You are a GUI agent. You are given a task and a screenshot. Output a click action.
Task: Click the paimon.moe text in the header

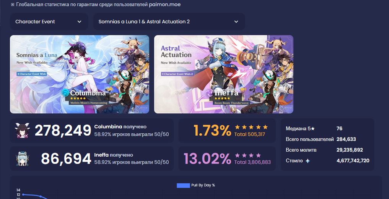[165, 5]
